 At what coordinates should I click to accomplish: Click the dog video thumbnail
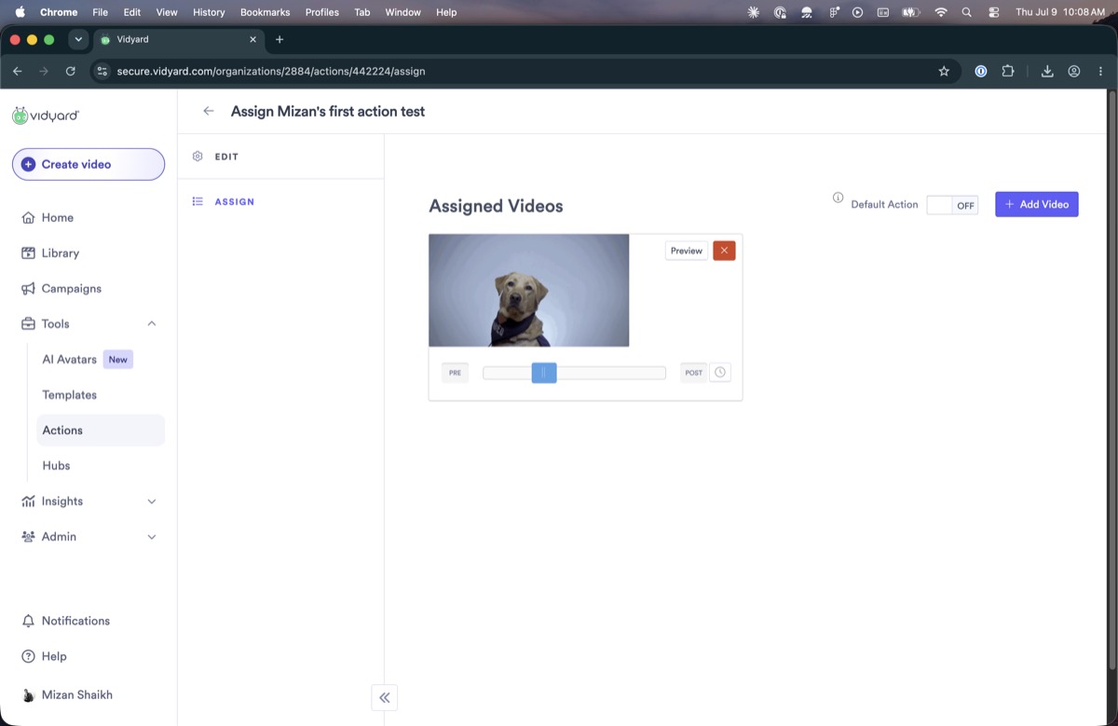(528, 290)
